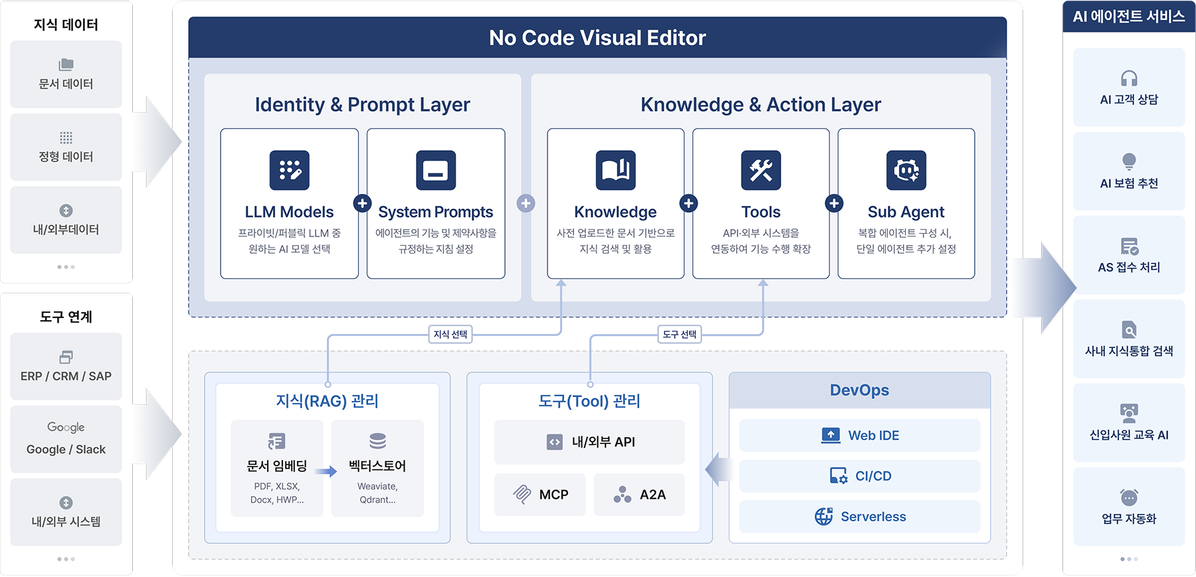Click the Tools wrench icon
Viewport: 1196px width, 577px height.
coord(761,170)
